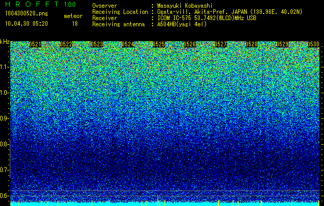Click the Receiver label
The height and width of the screenshot is (206, 324).
pyautogui.click(x=105, y=18)
